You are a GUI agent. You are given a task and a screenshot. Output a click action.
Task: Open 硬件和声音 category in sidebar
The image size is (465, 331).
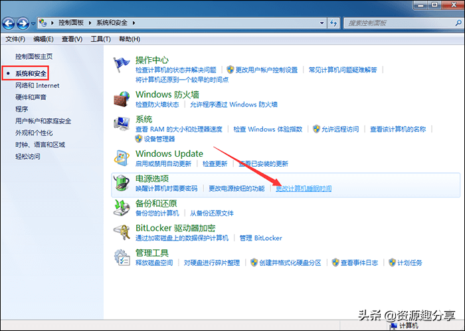click(x=31, y=97)
